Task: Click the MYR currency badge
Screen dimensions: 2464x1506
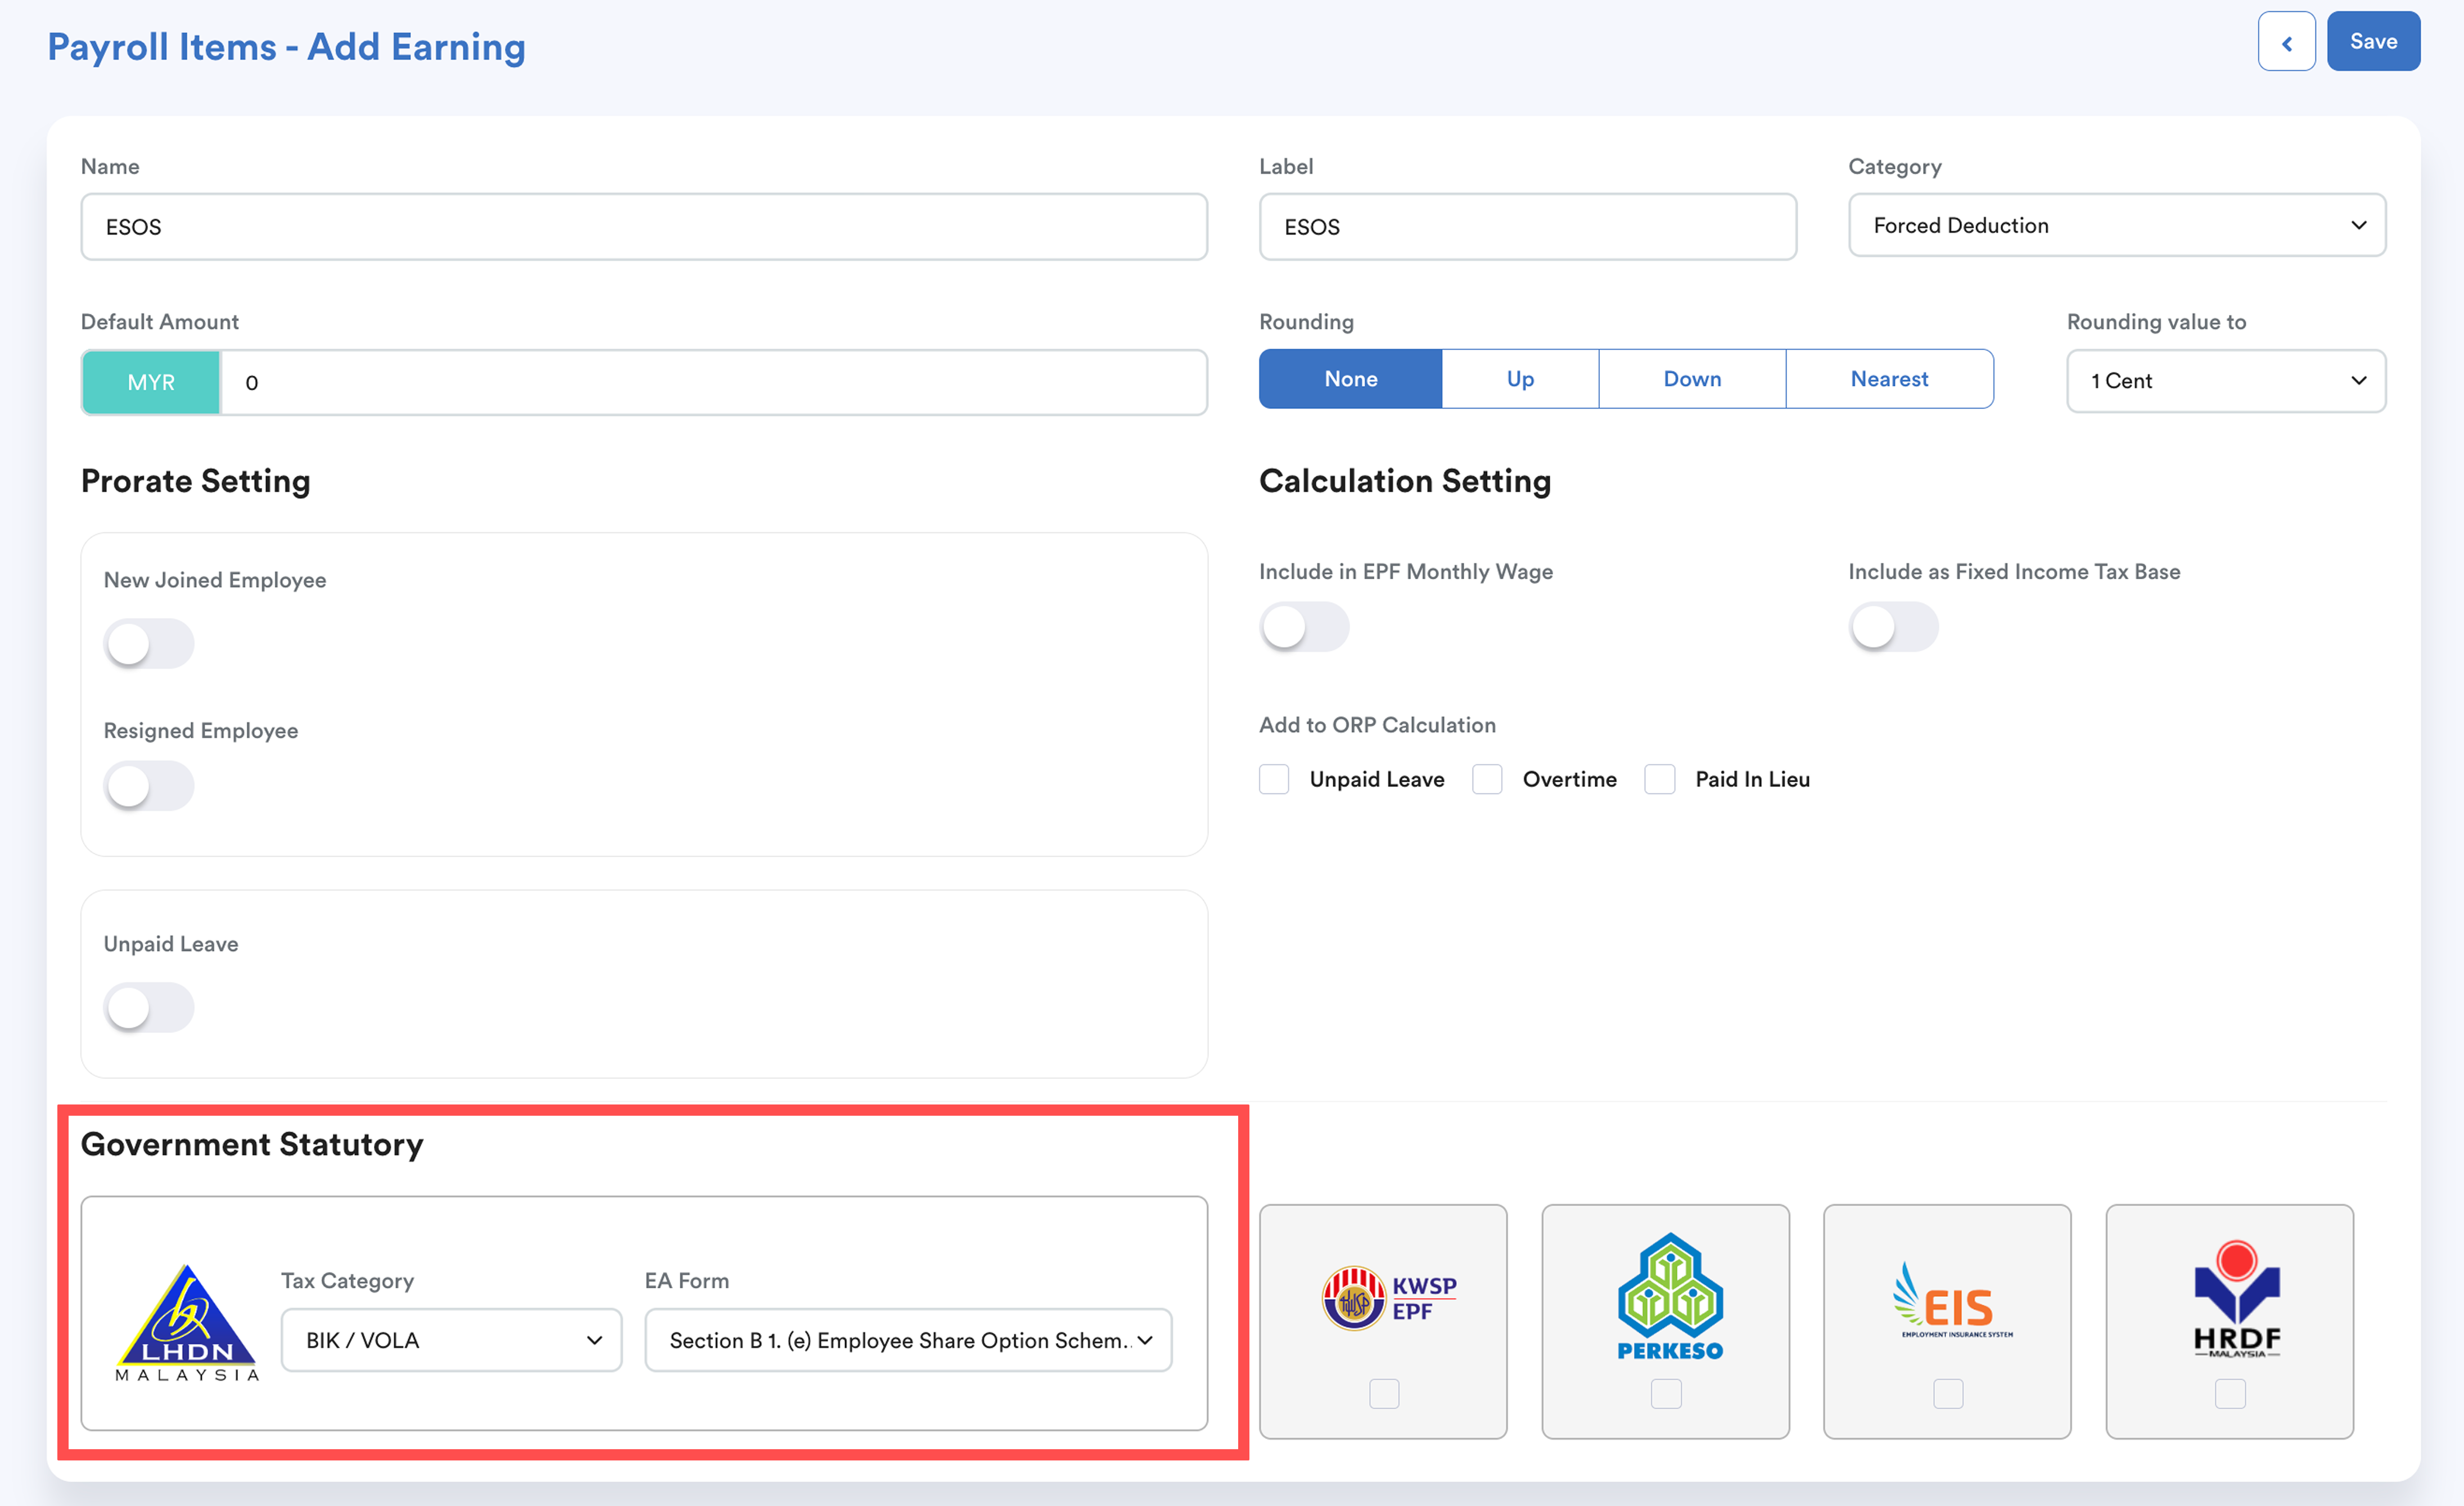Action: 151,382
